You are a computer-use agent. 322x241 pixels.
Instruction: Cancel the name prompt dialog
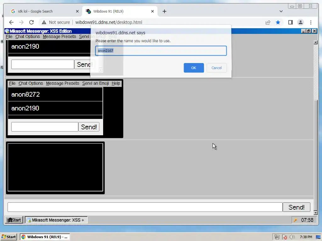click(216, 68)
